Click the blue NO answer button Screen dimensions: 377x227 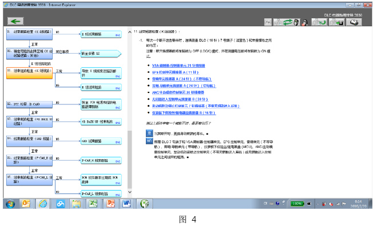[149, 141]
